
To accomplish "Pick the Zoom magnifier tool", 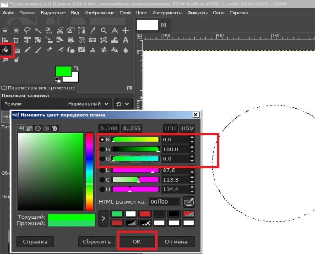I will pos(104,31).
